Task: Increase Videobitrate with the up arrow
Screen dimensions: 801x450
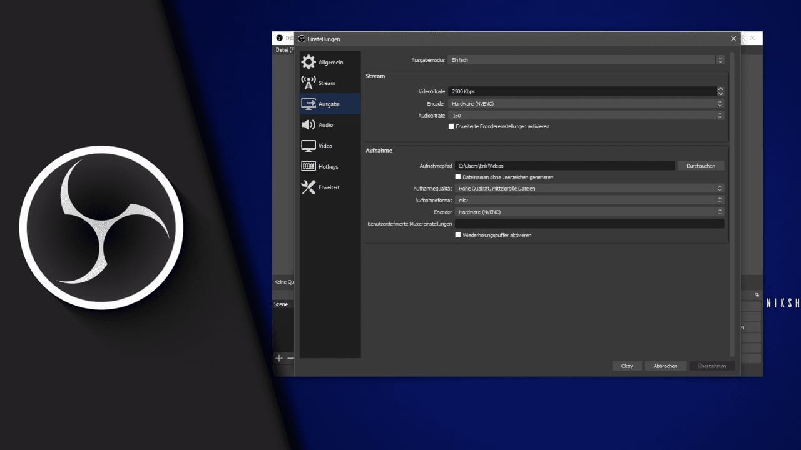Action: point(720,89)
